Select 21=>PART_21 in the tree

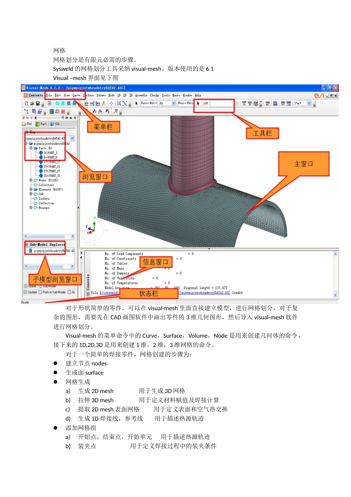coord(51,166)
